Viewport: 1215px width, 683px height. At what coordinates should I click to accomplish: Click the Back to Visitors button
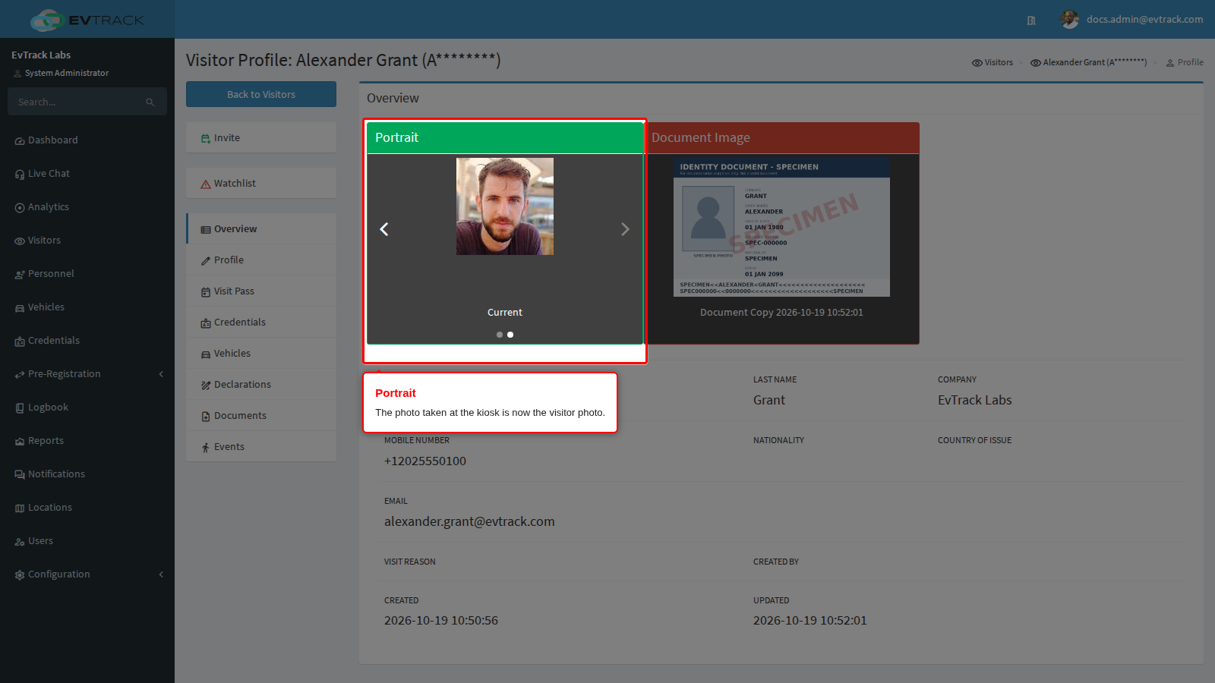(x=261, y=94)
